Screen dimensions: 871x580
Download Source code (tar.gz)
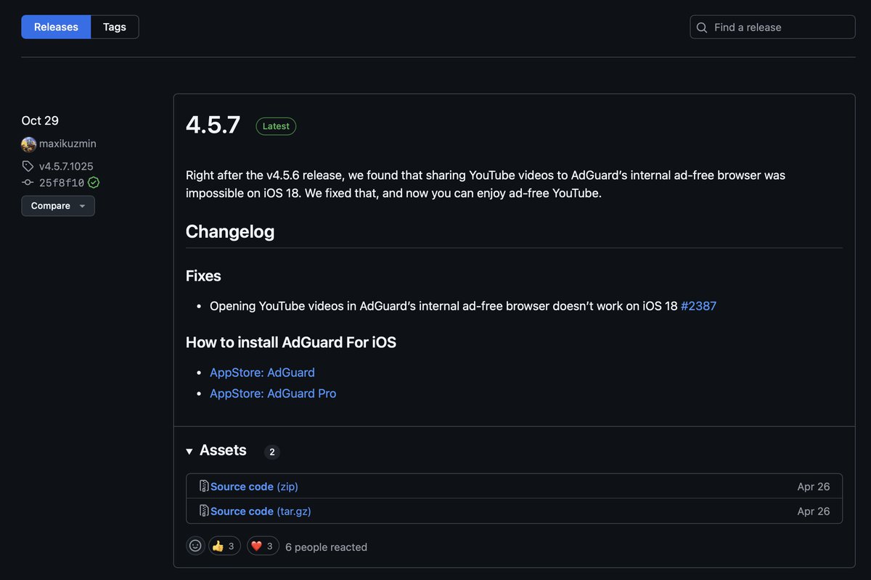pos(261,511)
